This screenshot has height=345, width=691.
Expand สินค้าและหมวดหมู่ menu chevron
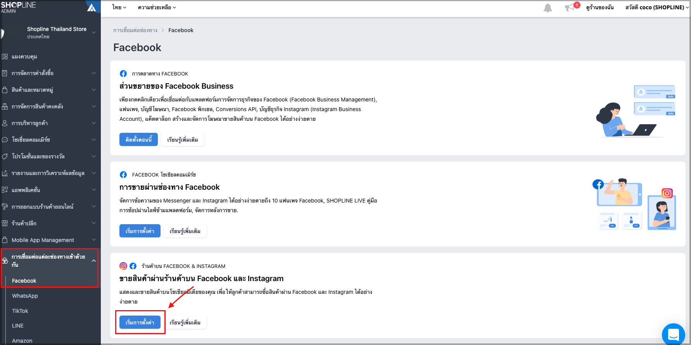click(x=94, y=90)
